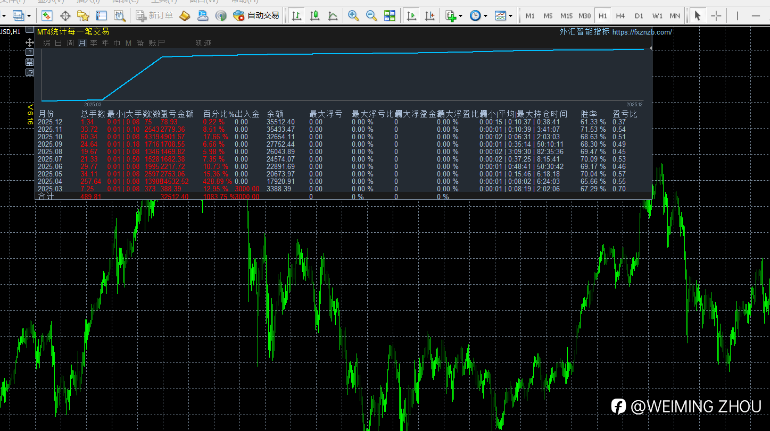Click the zoom in magnifier icon
The height and width of the screenshot is (431, 770).
[x=353, y=16]
